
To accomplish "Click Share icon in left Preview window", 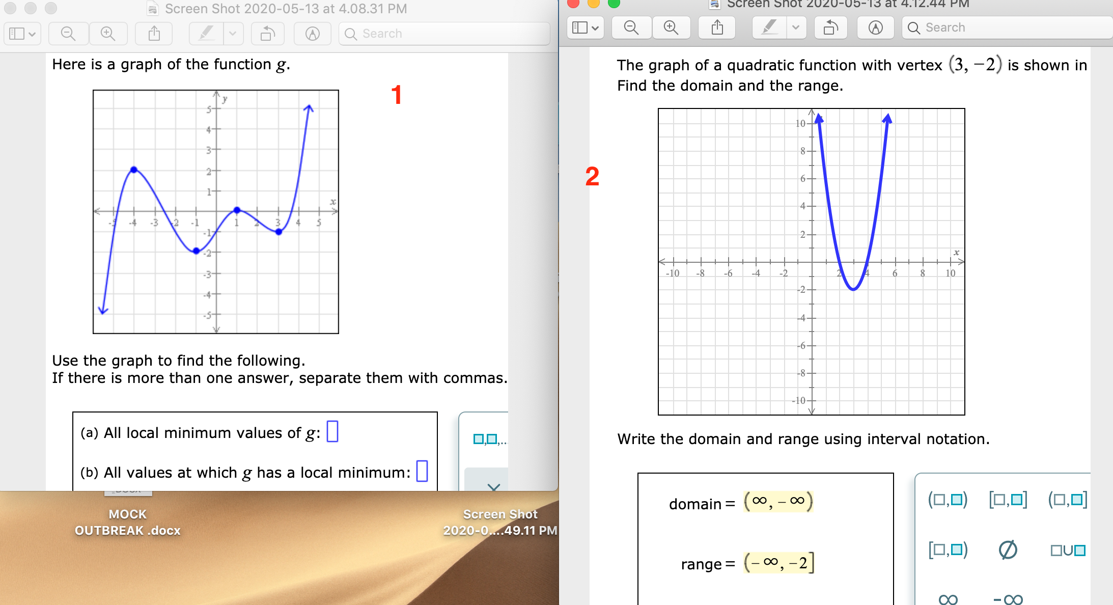I will point(154,34).
